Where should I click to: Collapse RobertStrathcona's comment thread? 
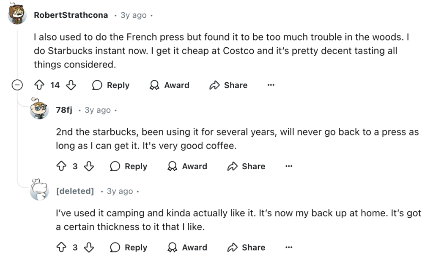[17, 85]
